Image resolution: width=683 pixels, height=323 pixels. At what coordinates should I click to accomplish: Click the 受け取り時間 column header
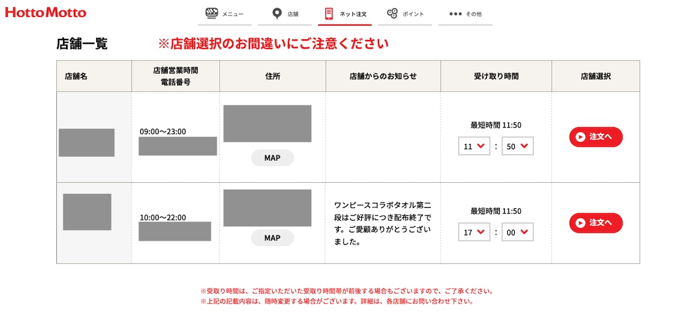click(496, 76)
